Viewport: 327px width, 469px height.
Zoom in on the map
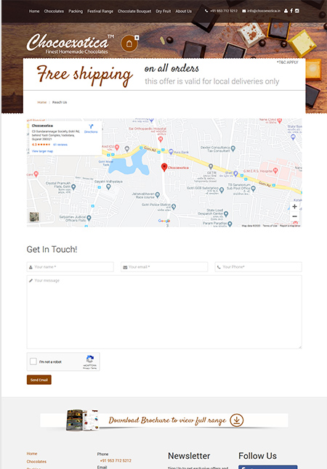coord(294,206)
